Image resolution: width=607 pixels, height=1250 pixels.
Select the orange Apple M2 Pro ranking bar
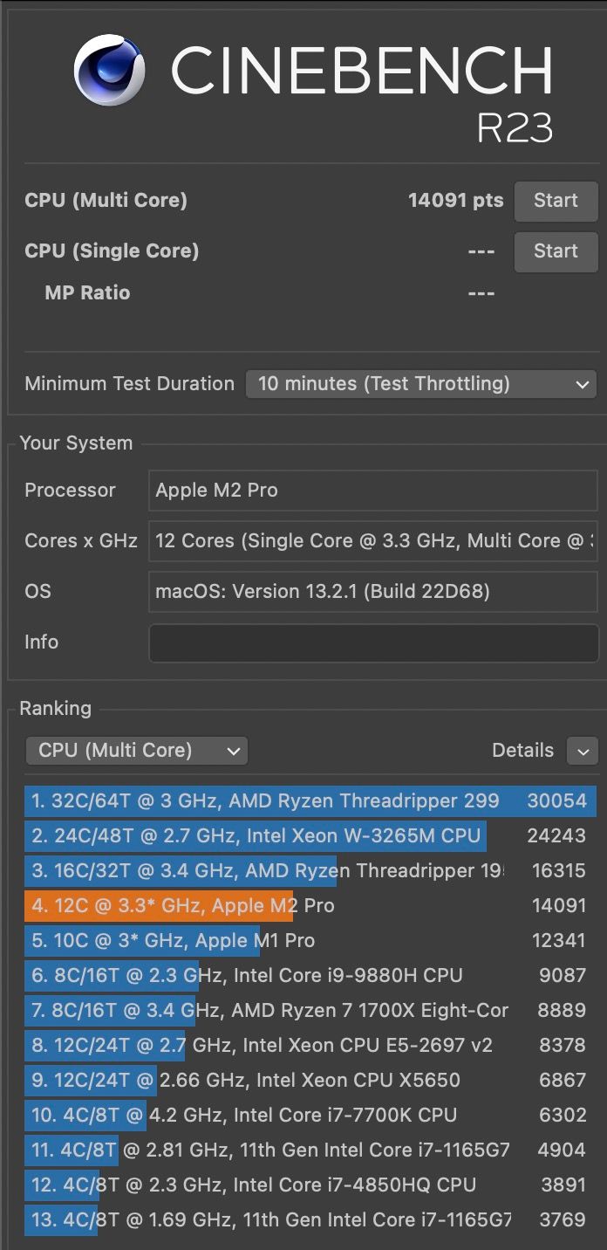[159, 906]
